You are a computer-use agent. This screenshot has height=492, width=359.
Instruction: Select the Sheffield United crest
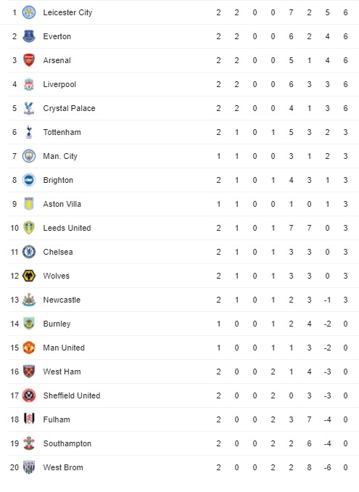tap(29, 395)
